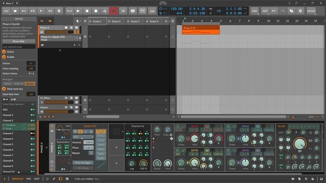This screenshot has height=183, width=326.
Task: Toggle the Enable checkbox
Action: point(4,57)
